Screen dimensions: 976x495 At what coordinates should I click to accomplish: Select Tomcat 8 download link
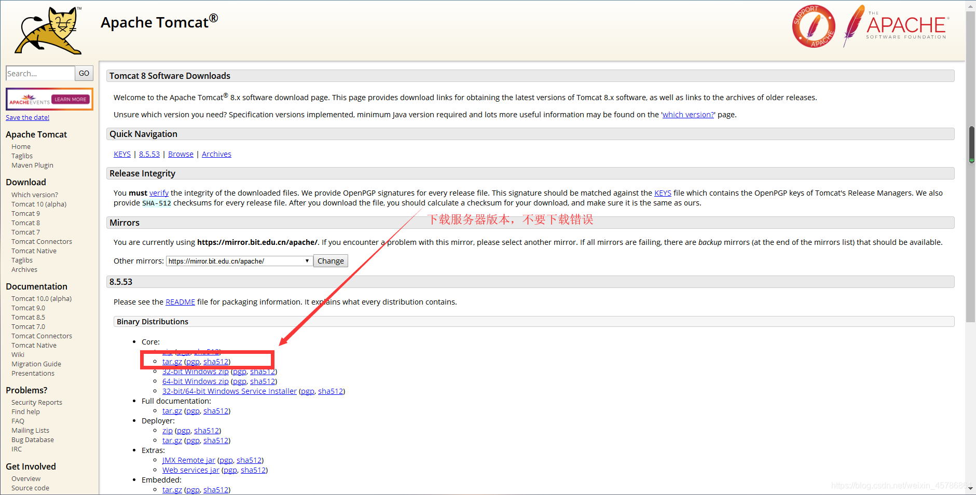click(25, 223)
